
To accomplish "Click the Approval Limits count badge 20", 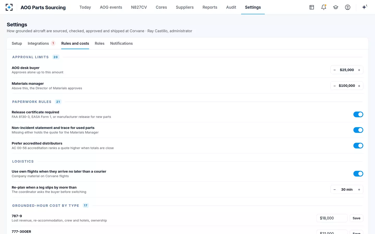I will coord(56,57).
